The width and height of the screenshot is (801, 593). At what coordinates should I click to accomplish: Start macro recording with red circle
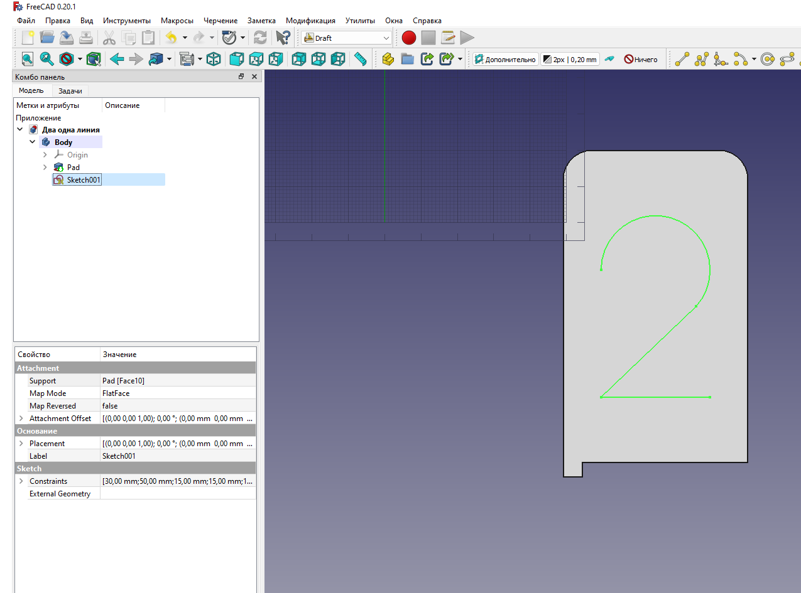409,38
